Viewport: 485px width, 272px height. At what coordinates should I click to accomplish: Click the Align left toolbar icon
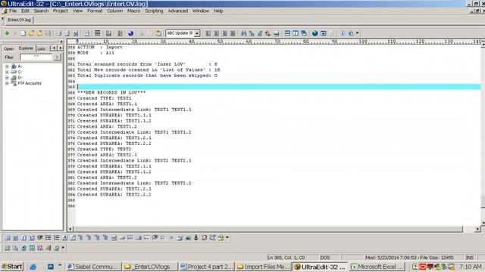pos(208,33)
